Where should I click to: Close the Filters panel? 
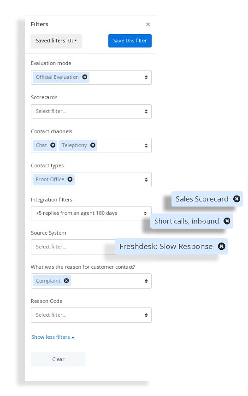(148, 24)
